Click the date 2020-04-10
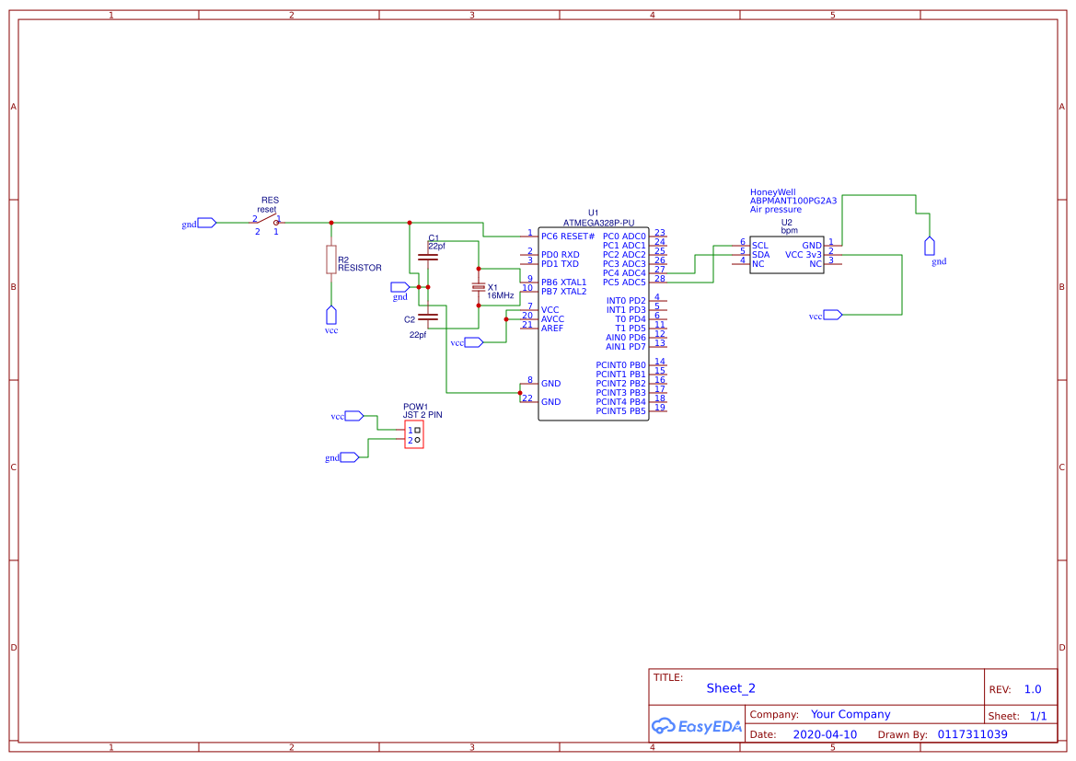 click(x=825, y=733)
